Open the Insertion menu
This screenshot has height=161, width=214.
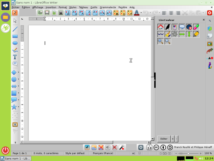tap(51, 8)
